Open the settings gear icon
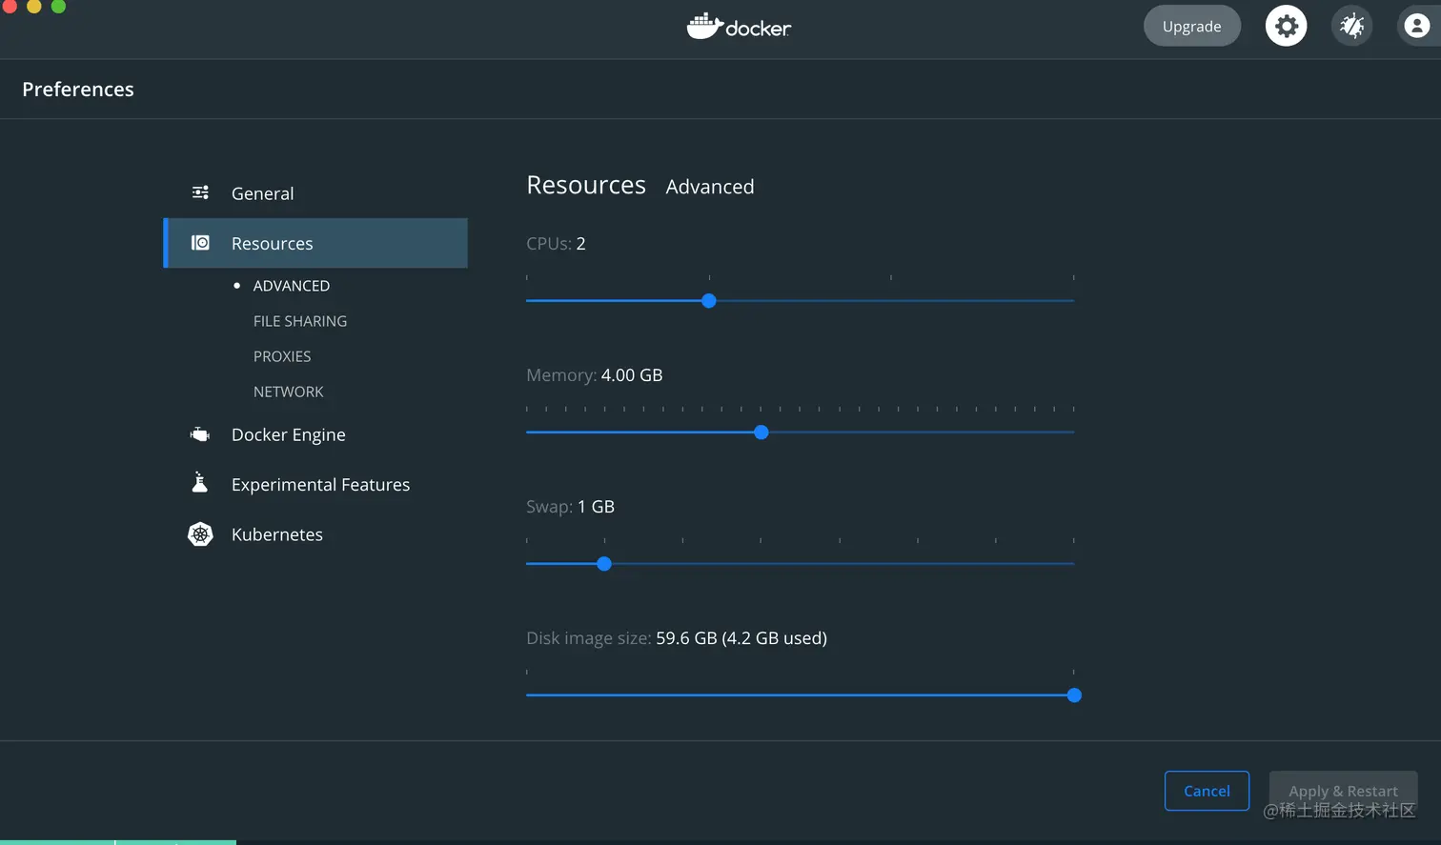The width and height of the screenshot is (1441, 845). 1286,26
